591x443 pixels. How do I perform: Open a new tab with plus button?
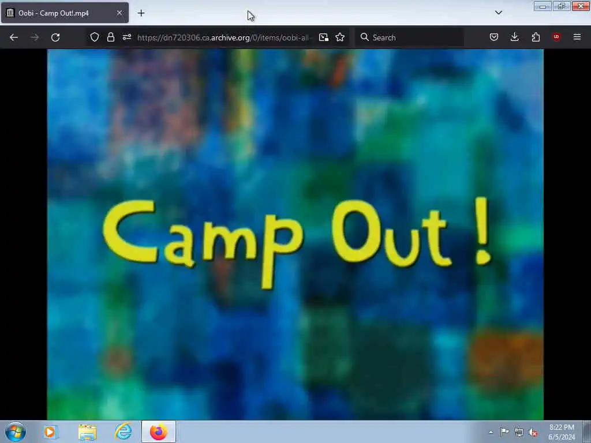(x=141, y=13)
